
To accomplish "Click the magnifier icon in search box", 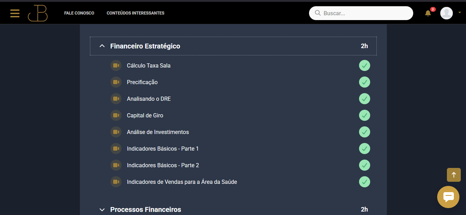I will 317,13.
